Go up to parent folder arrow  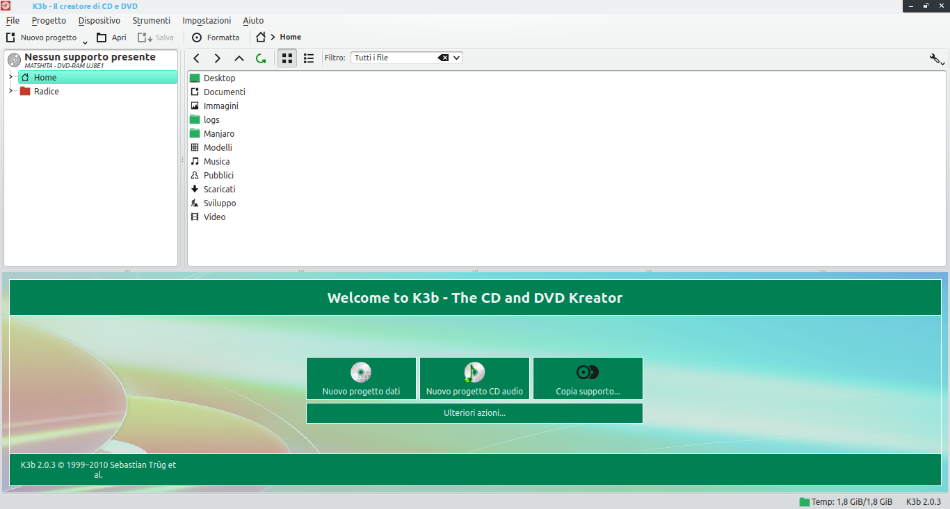pyautogui.click(x=239, y=58)
